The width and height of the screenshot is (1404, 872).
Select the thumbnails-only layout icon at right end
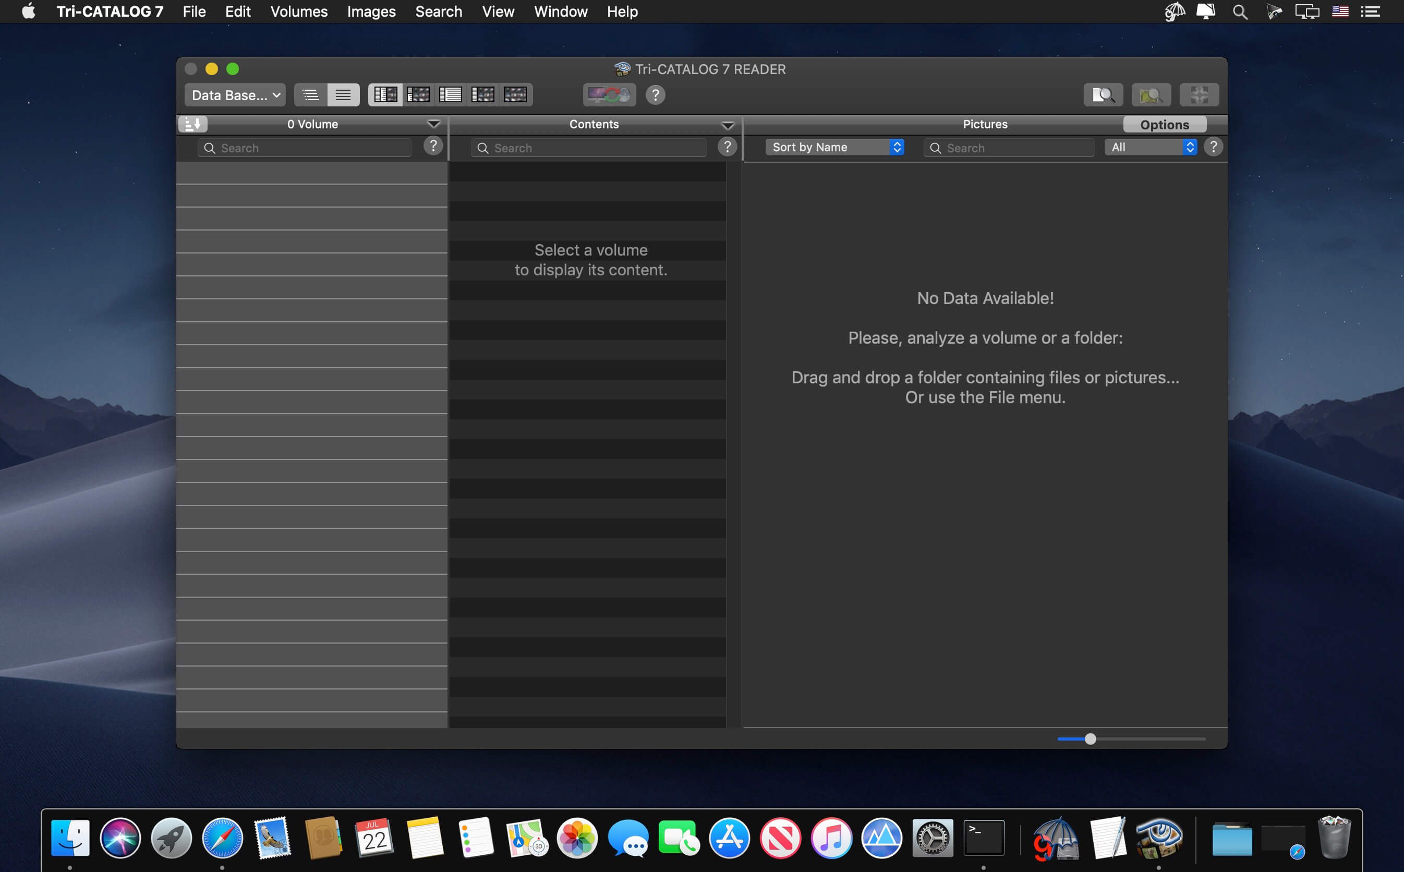click(515, 95)
